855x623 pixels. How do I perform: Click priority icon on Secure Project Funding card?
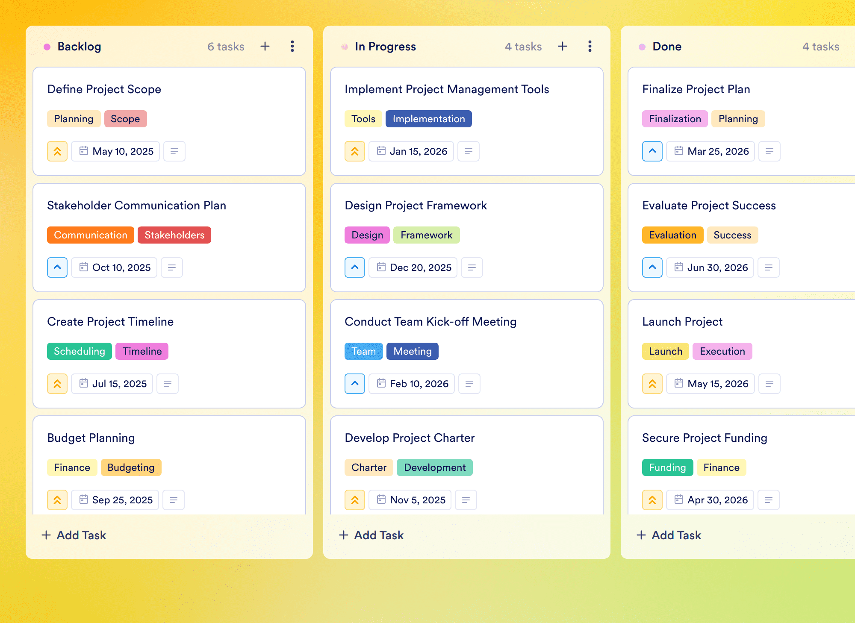[652, 500]
